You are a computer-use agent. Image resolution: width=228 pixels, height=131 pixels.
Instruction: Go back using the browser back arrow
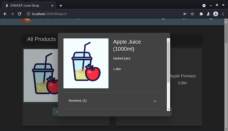tap(5, 14)
